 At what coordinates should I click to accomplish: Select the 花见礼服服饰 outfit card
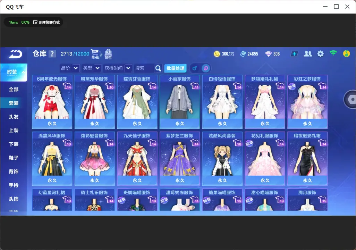[x=265, y=158]
